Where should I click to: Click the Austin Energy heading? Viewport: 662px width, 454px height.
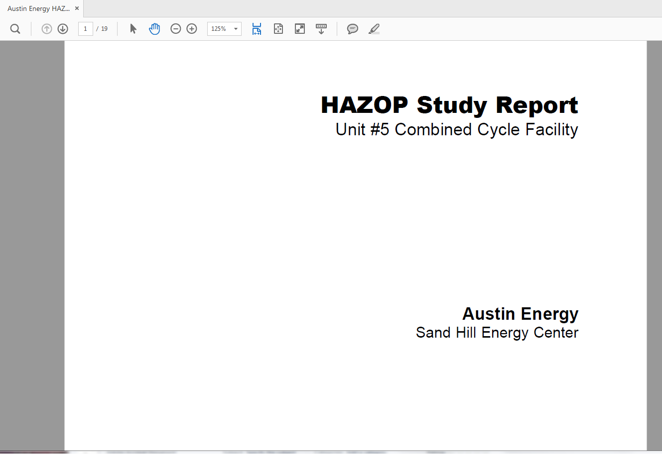click(521, 314)
